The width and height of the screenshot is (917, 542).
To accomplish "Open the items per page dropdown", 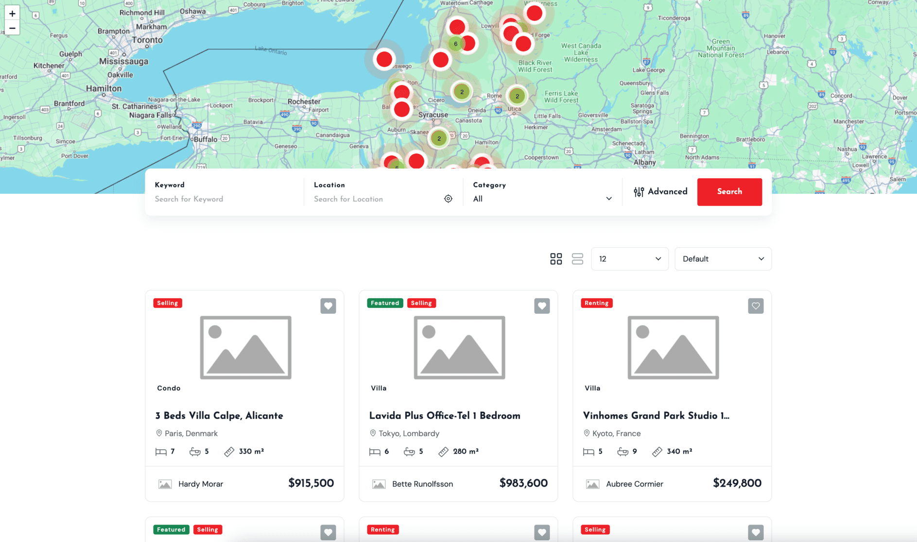I will tap(629, 259).
